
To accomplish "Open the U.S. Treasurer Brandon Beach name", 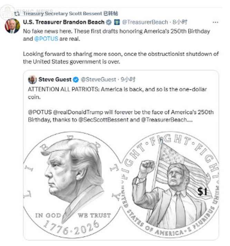I will click(x=64, y=22).
